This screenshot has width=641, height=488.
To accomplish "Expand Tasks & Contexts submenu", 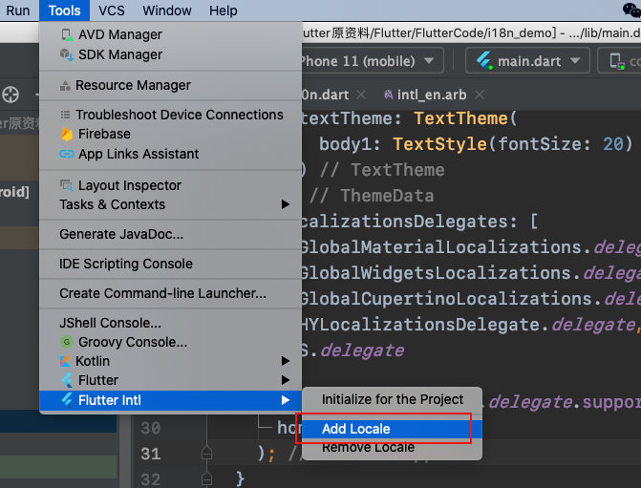I will (x=170, y=204).
